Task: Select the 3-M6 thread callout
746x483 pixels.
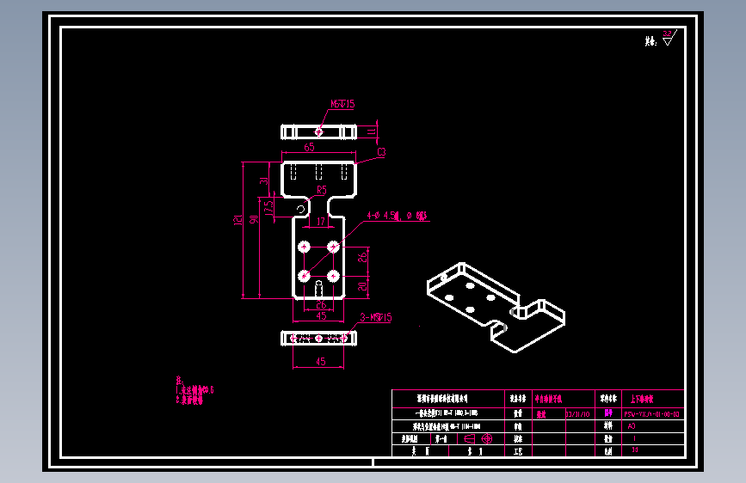Action: (x=376, y=318)
